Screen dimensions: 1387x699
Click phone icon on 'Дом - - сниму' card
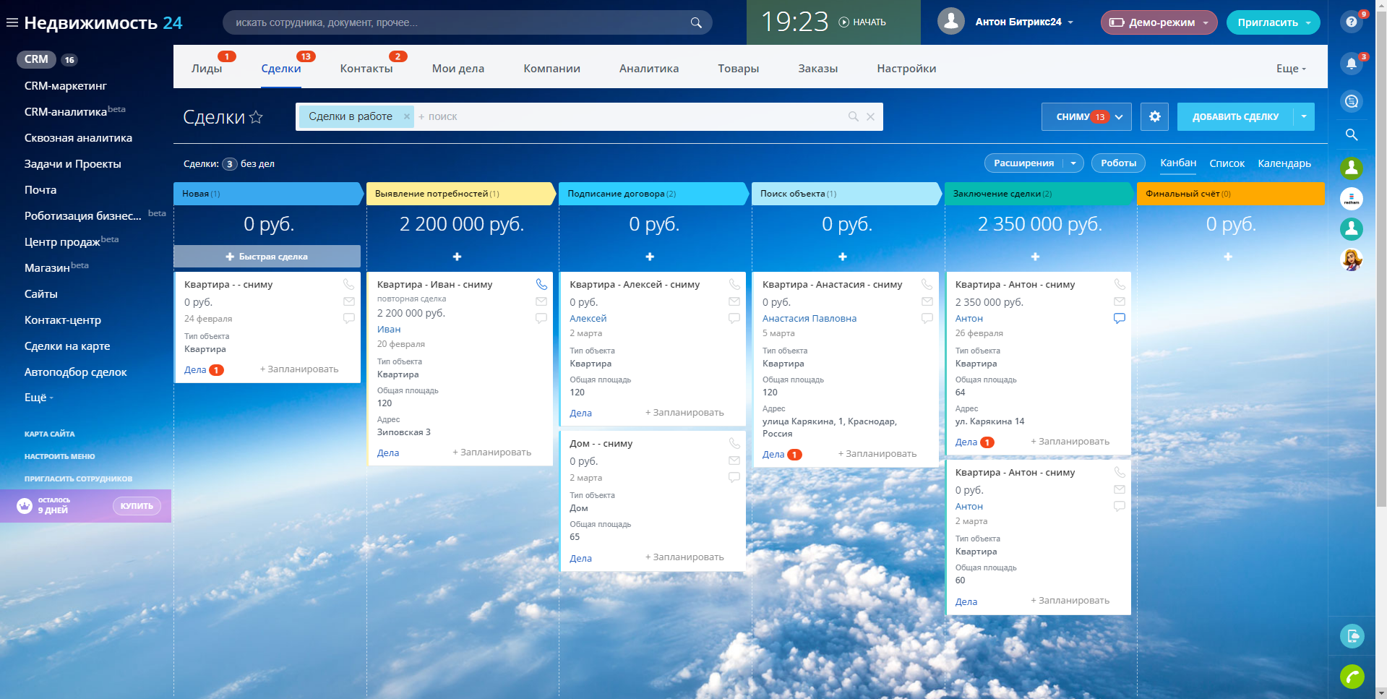tap(734, 443)
